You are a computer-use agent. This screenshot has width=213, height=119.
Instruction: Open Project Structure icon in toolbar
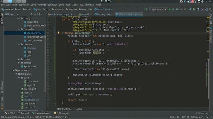pyautogui.click(x=206, y=9)
